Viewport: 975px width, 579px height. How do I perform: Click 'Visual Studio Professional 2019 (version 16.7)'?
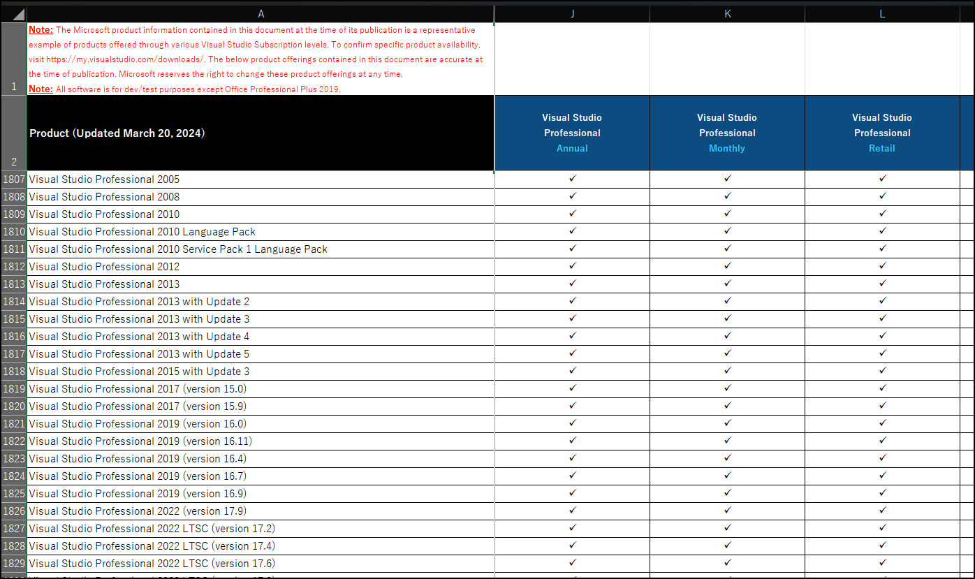pyautogui.click(x=261, y=476)
